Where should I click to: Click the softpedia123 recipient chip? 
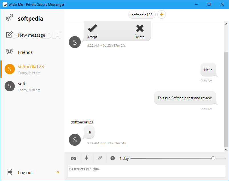142,15
